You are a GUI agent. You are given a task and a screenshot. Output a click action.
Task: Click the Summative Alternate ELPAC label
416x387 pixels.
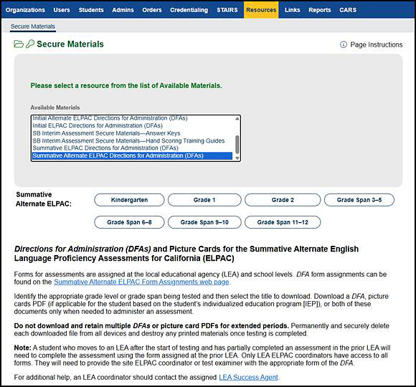click(x=44, y=199)
